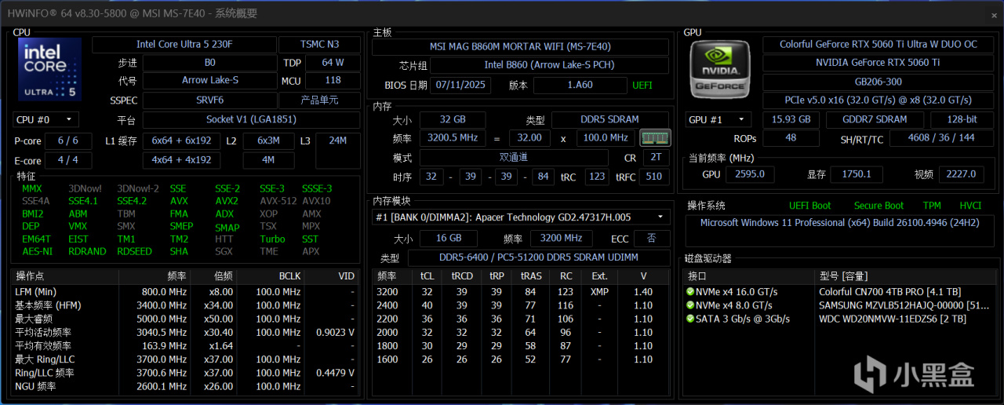Click the HVCI status label

point(970,206)
